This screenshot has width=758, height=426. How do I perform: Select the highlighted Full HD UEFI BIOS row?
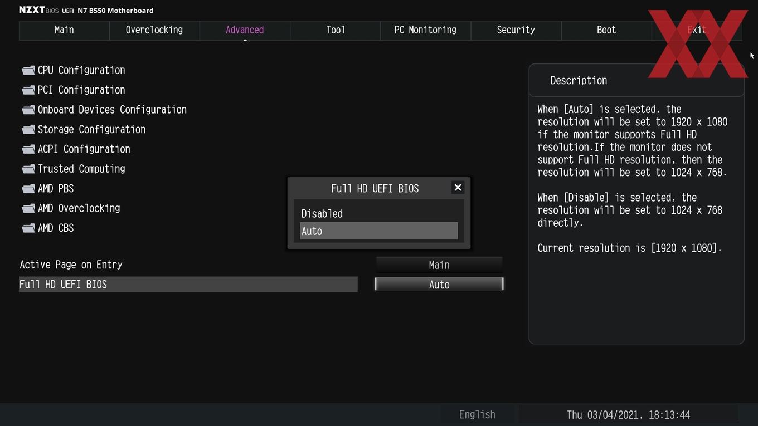point(188,285)
